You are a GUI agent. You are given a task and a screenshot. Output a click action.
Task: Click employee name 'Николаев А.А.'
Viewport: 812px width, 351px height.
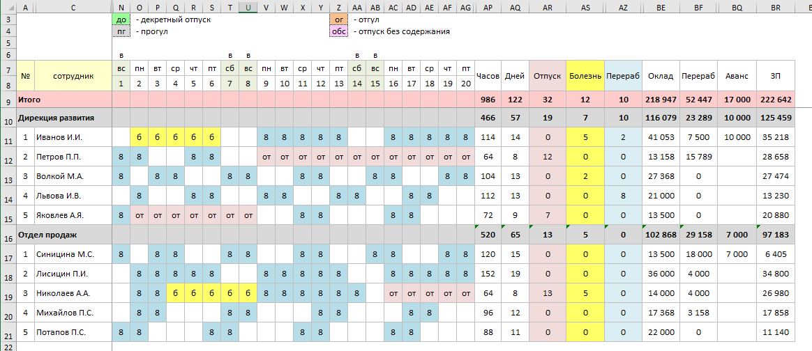coord(63,293)
